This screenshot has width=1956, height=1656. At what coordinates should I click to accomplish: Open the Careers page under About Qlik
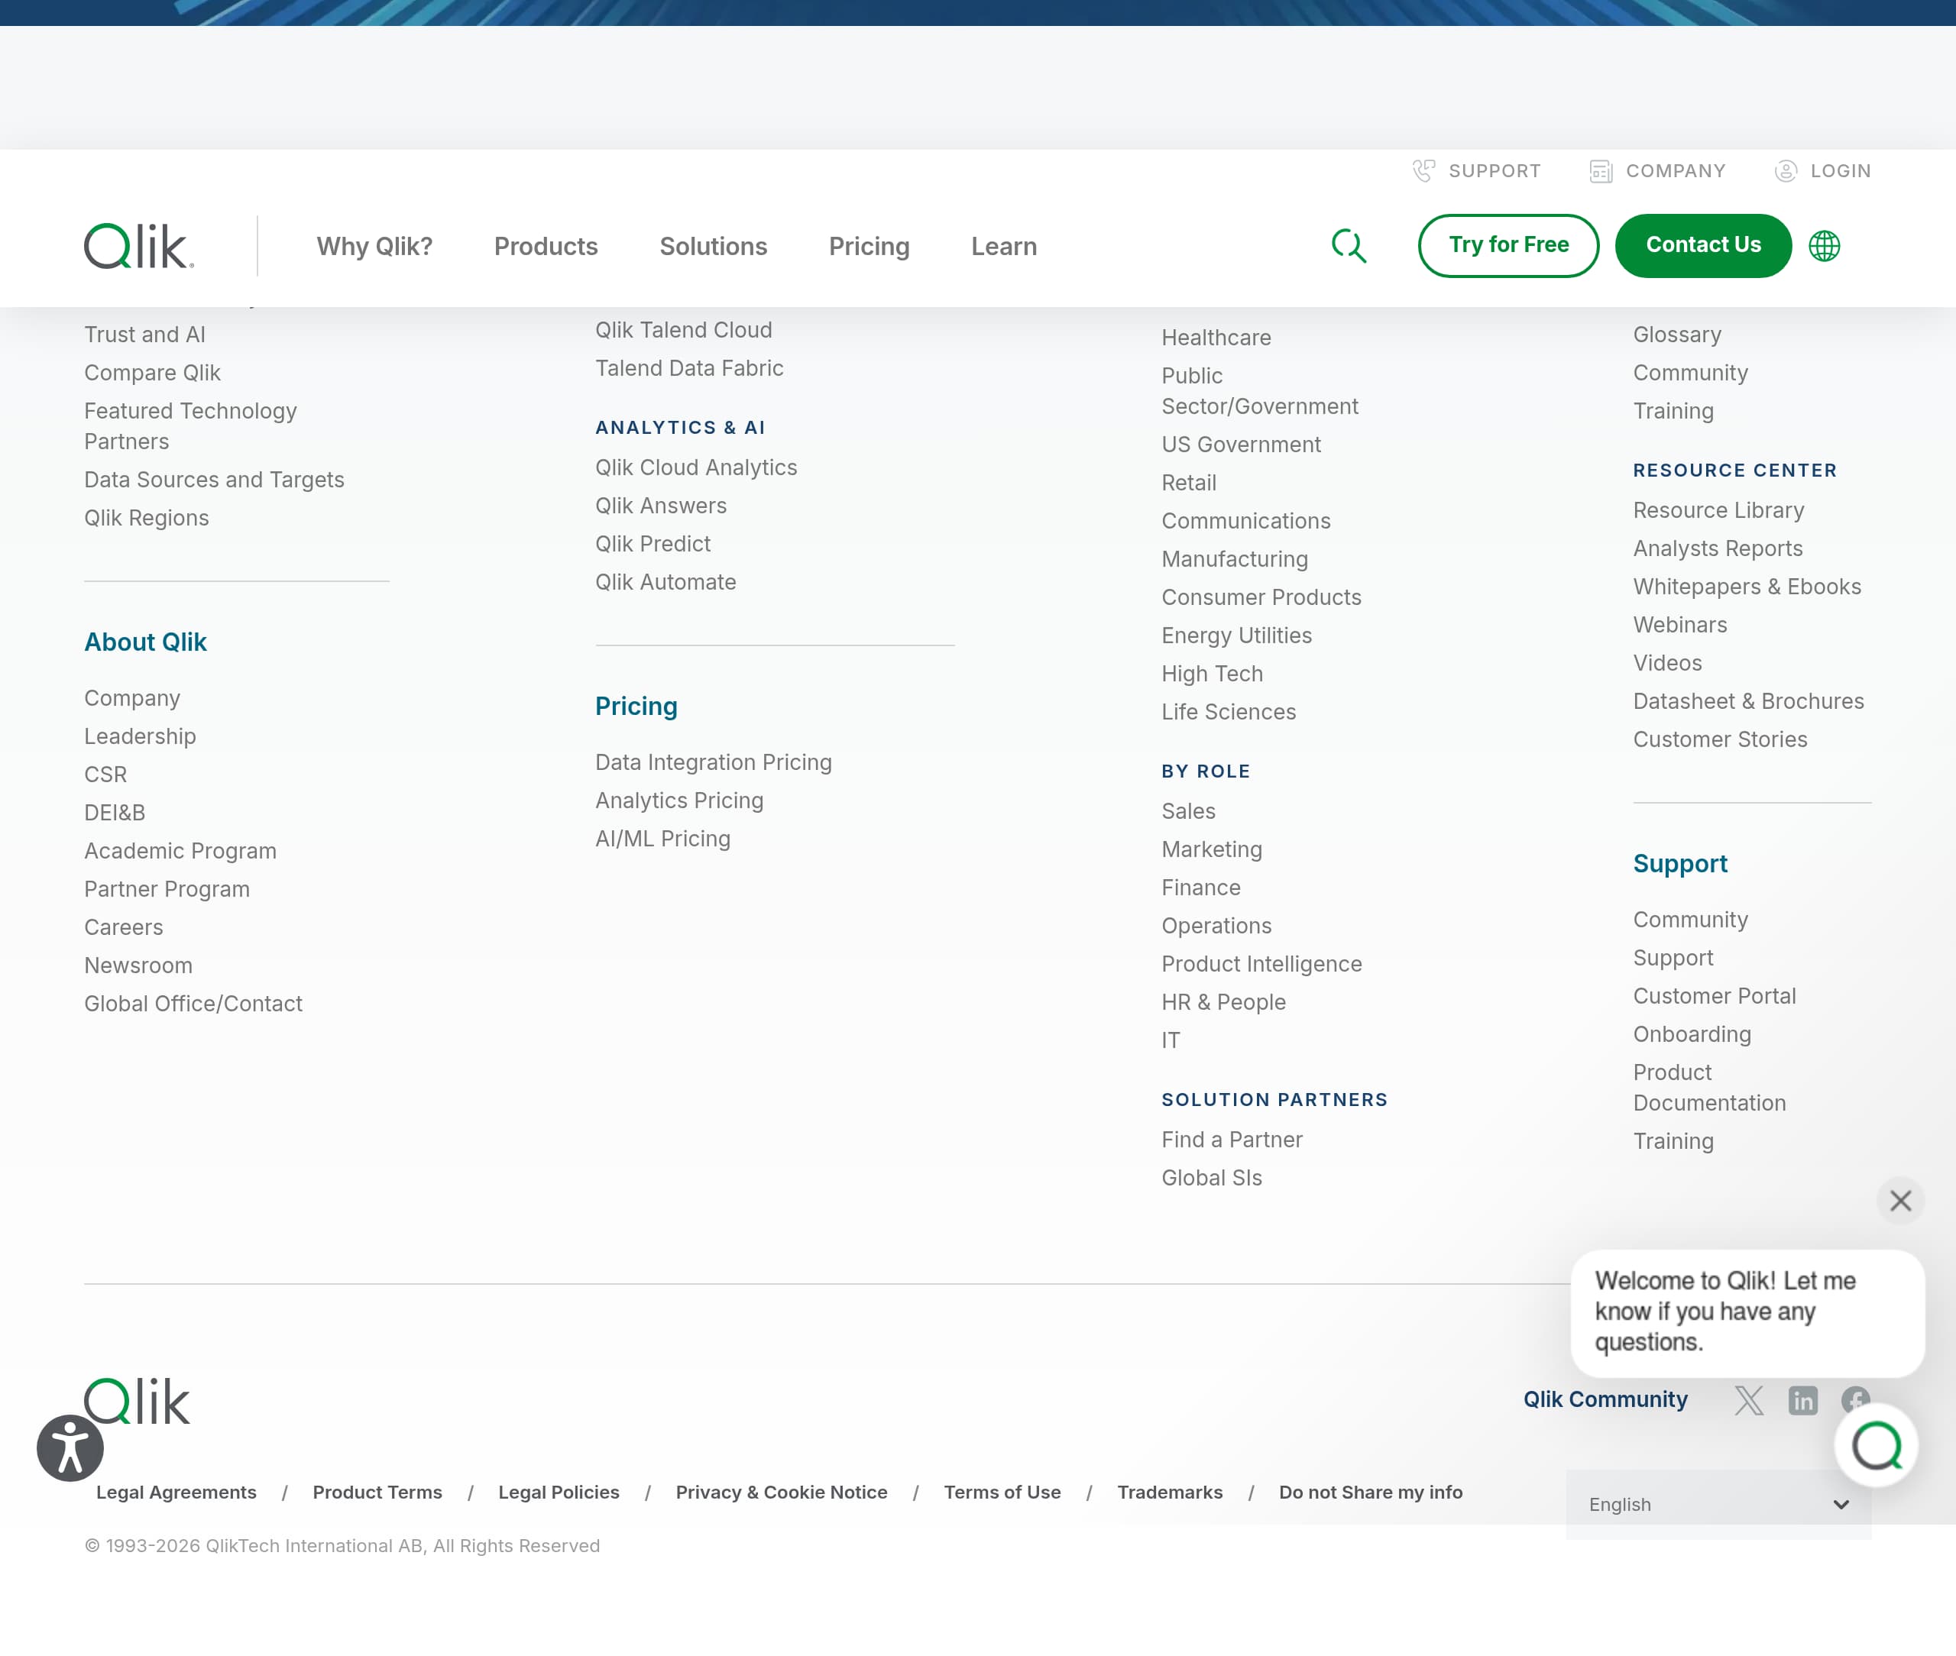point(123,927)
